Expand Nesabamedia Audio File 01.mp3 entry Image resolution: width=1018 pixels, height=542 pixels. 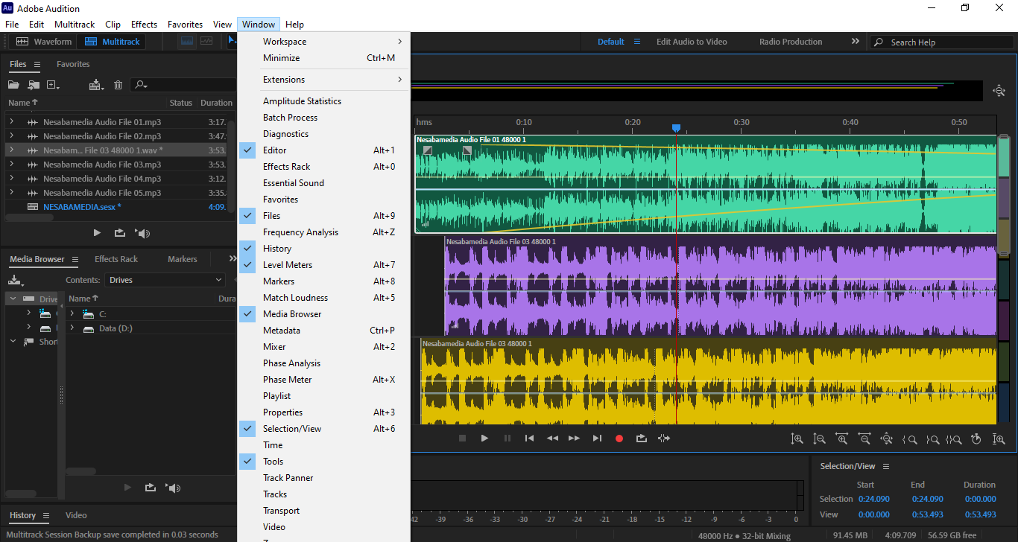click(11, 122)
